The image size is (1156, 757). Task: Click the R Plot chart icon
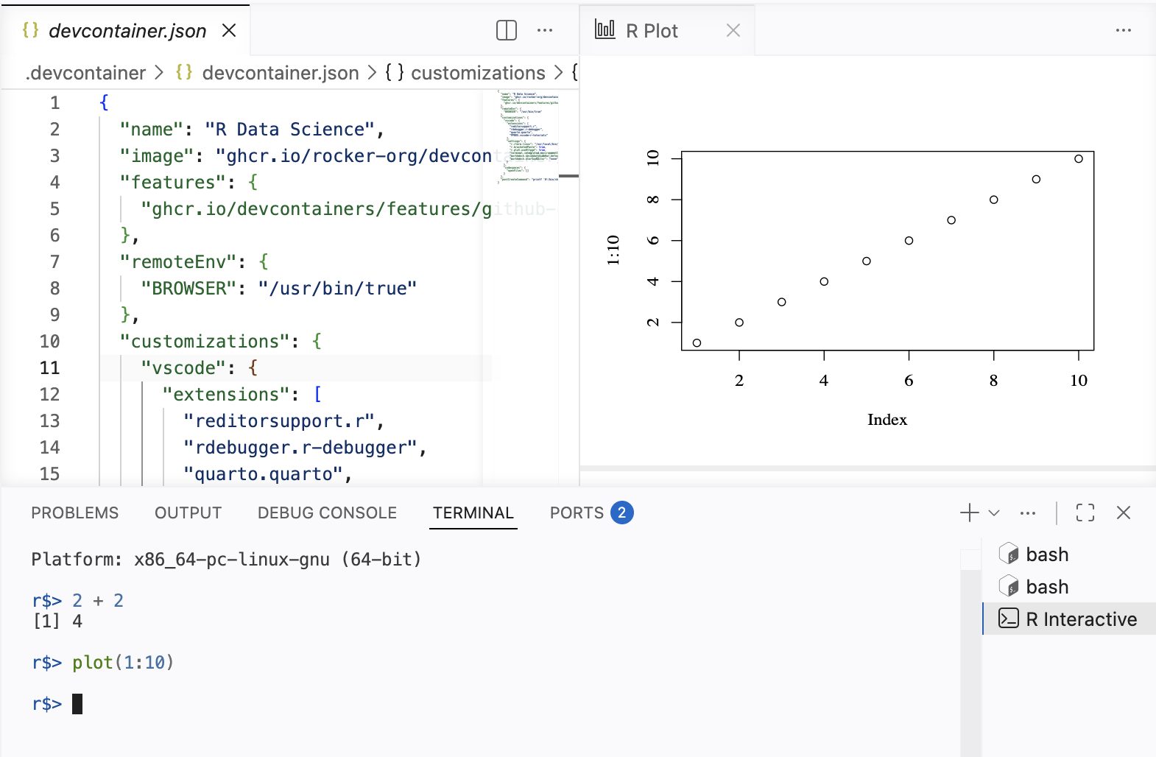[605, 29]
